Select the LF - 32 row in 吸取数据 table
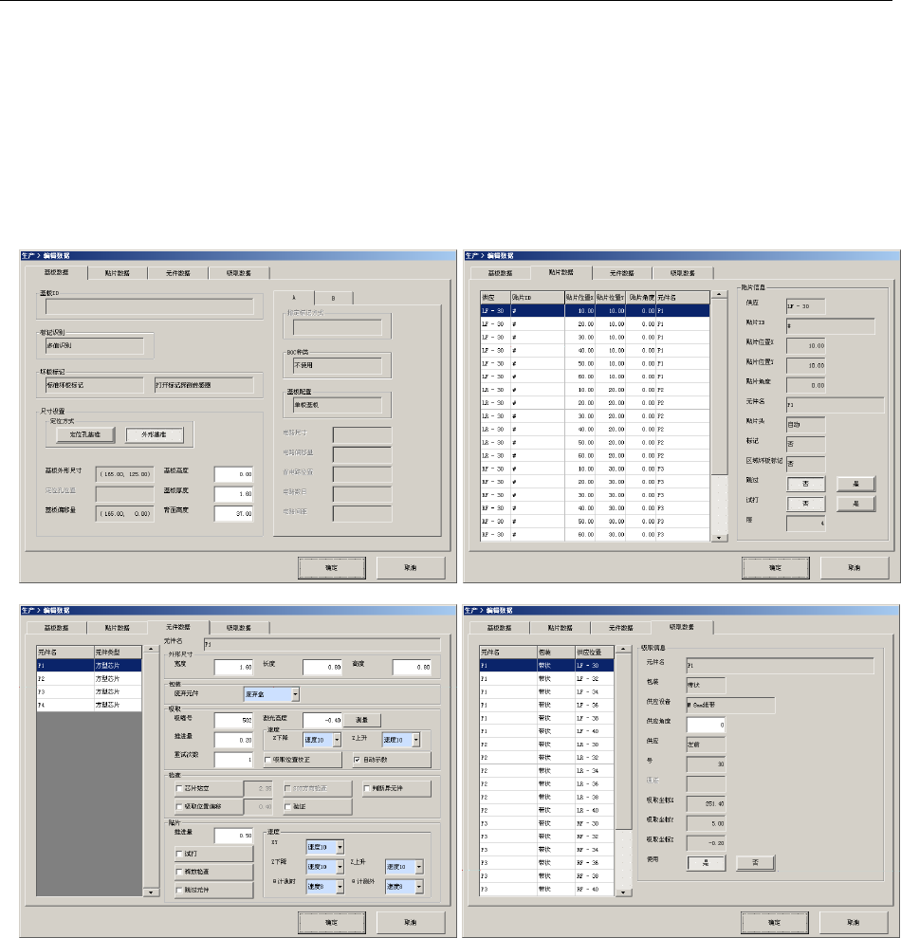Screen dimensions: 901x938 tap(547, 679)
